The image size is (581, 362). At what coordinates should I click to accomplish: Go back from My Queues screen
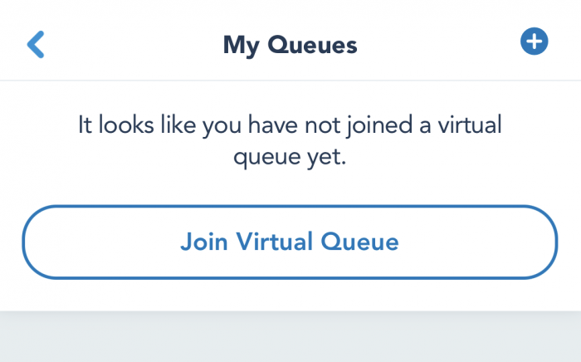coord(36,45)
